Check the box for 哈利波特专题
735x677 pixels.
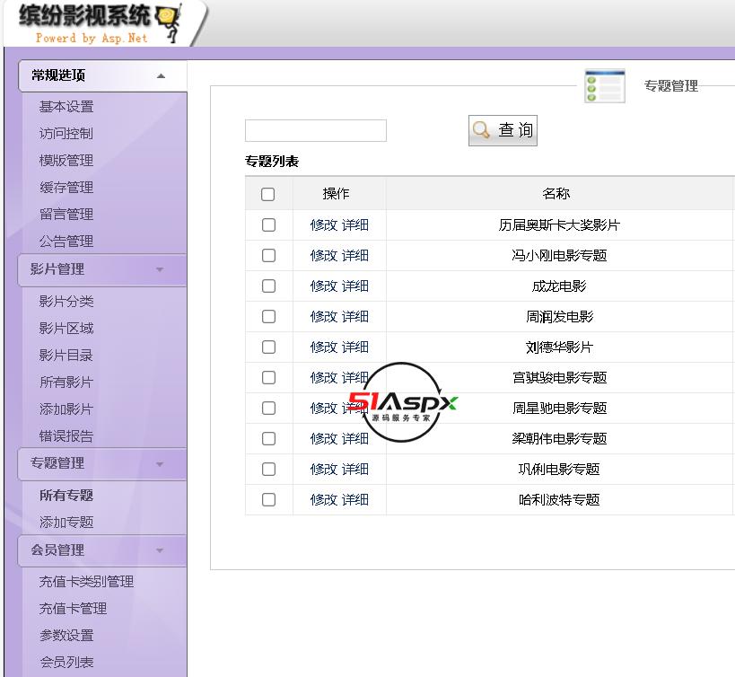[268, 500]
